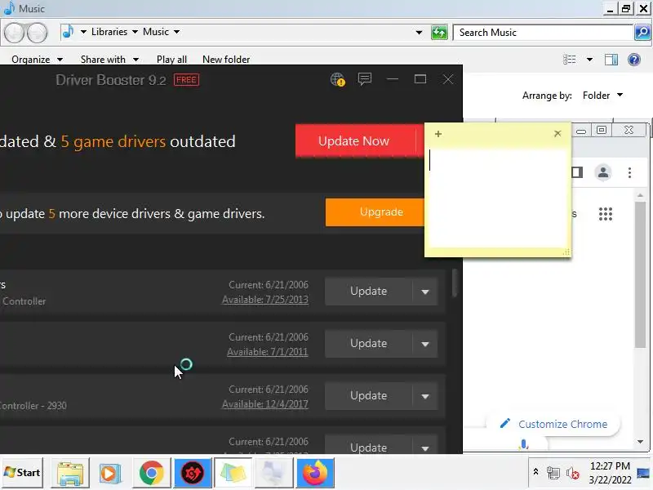Viewport: 653px width, 490px height.
Task: Open the Chrome profile avatar icon
Action: tap(603, 172)
